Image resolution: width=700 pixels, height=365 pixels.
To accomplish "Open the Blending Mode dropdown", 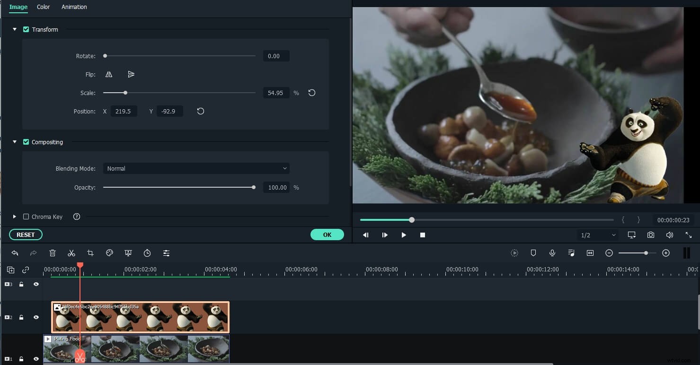I will point(196,168).
